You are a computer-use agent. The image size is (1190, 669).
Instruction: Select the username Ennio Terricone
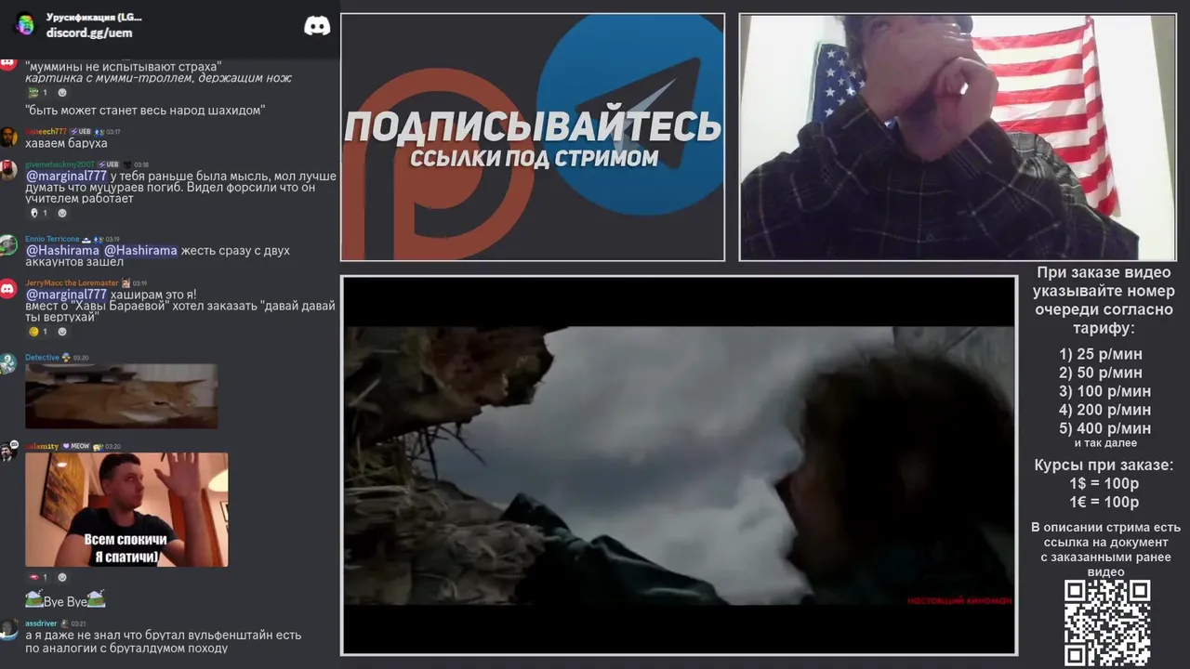[x=53, y=239]
